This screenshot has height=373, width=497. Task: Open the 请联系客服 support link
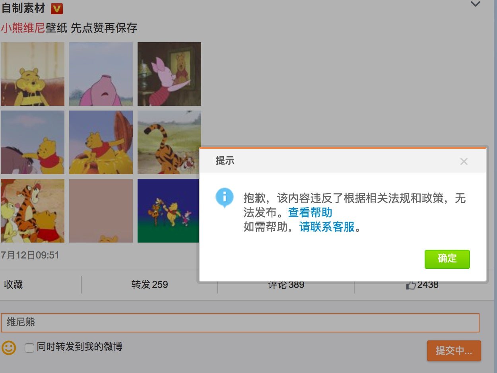[x=327, y=227]
